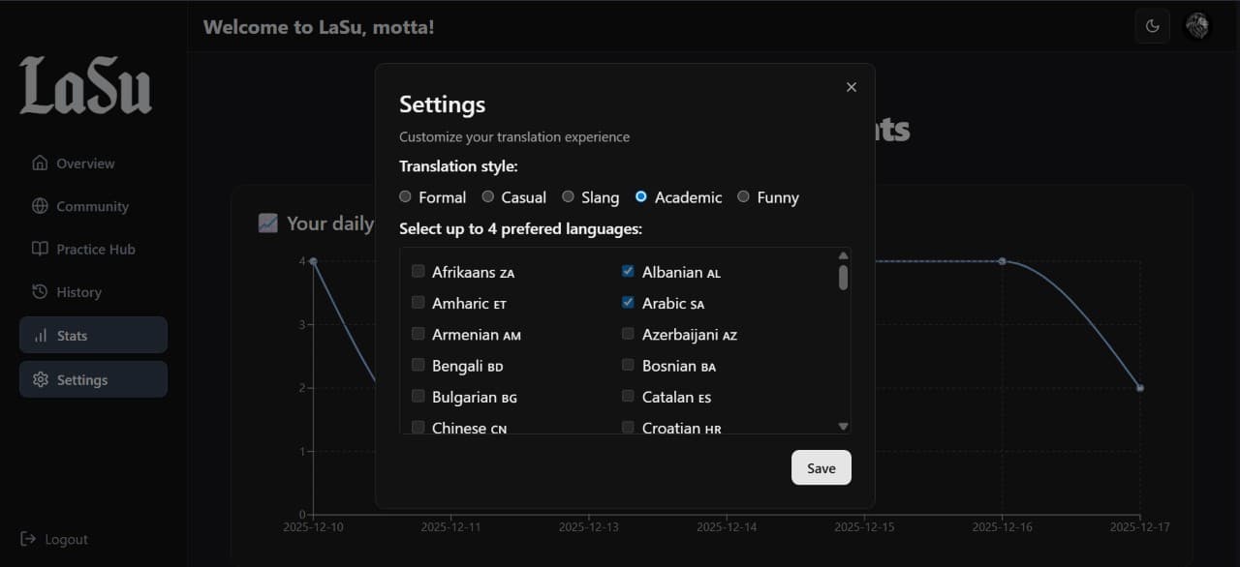The width and height of the screenshot is (1240, 567).
Task: Close the Settings dialog with X
Action: [x=852, y=87]
